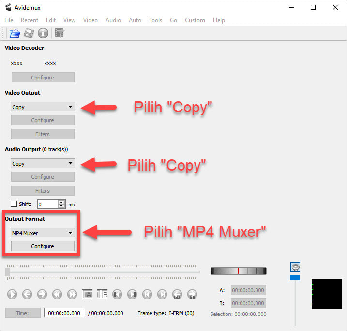Configure the MP4 Muxer output format

coord(43,246)
